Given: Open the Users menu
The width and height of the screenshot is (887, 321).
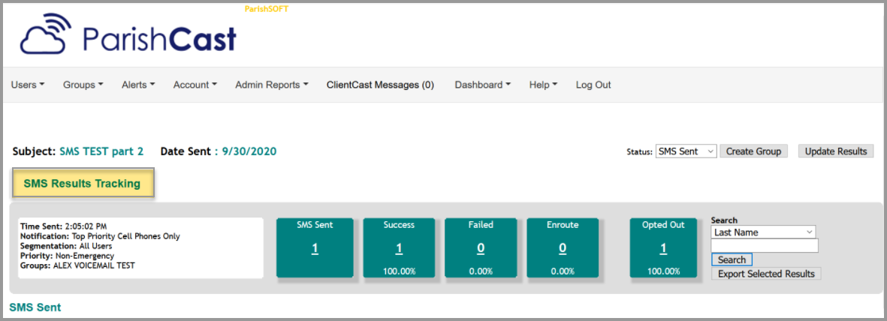Looking at the screenshot, I should 28,85.
